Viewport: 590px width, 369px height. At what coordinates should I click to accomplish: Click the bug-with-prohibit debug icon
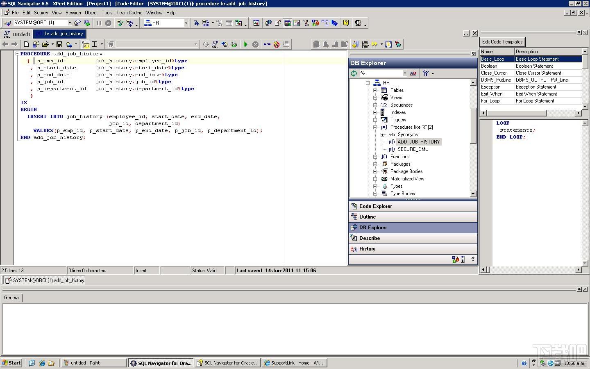point(277,44)
